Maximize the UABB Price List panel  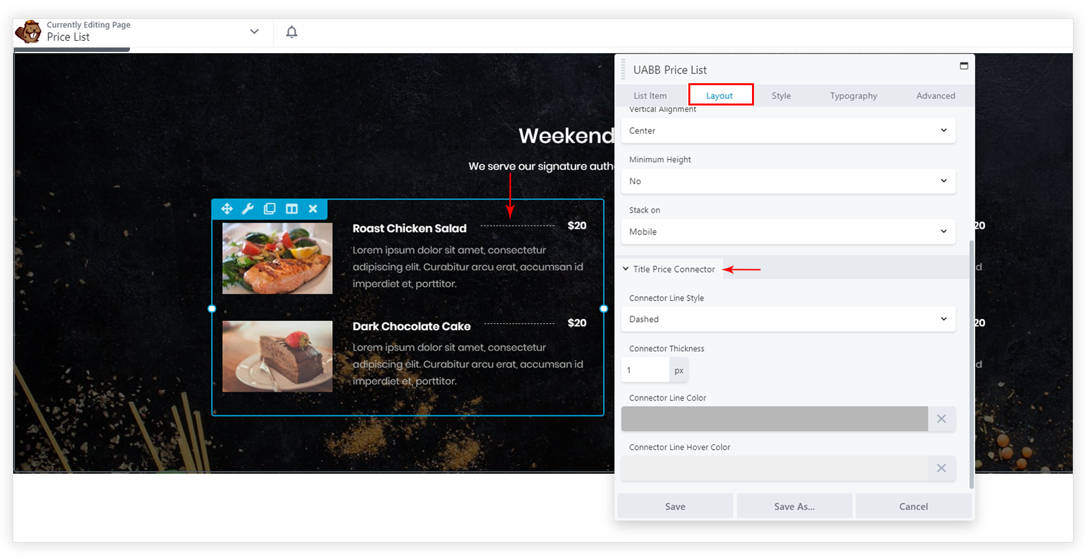[964, 66]
